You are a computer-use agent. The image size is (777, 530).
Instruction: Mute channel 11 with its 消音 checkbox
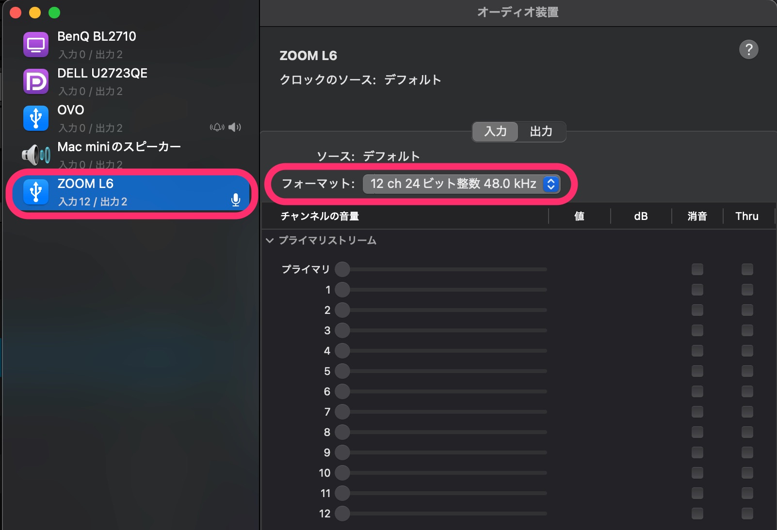click(697, 493)
